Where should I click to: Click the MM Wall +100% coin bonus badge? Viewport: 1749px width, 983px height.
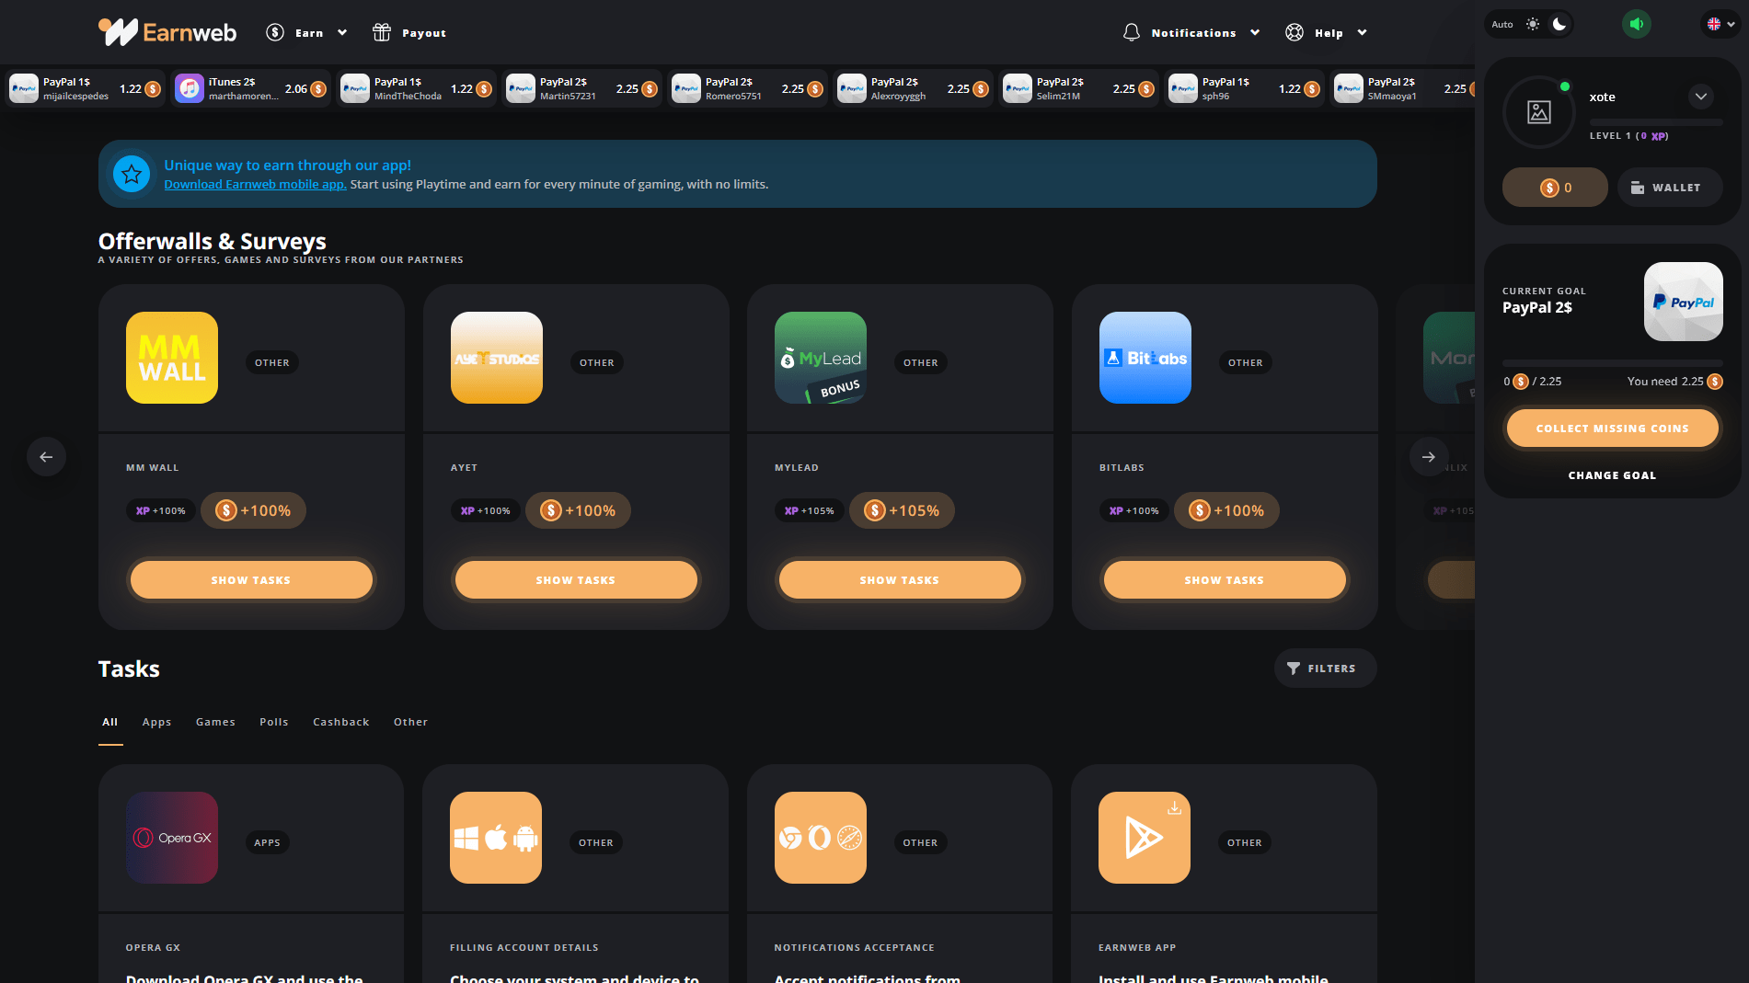pyautogui.click(x=253, y=510)
